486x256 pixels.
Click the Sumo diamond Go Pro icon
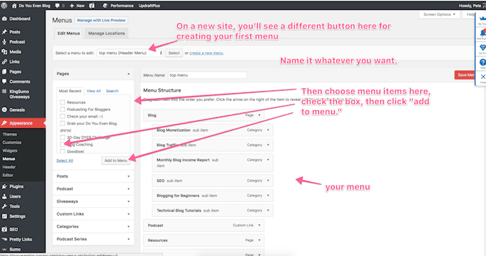pos(483,47)
